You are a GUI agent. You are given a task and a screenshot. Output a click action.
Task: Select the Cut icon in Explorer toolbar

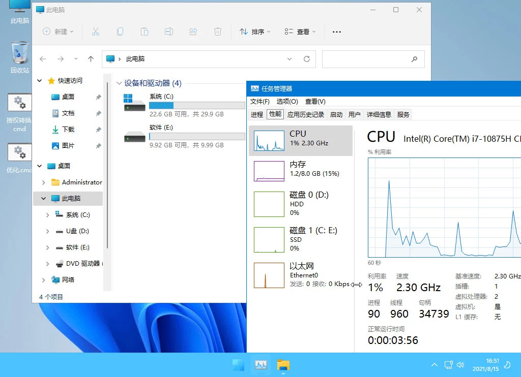pos(96,32)
